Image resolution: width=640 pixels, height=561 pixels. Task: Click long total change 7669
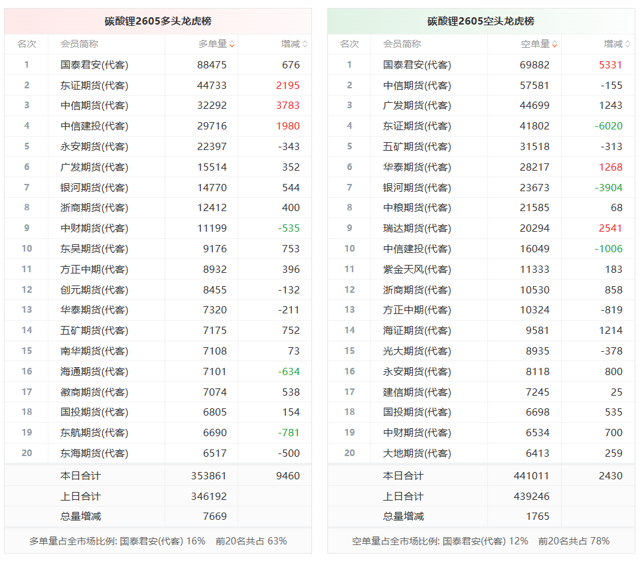214,517
